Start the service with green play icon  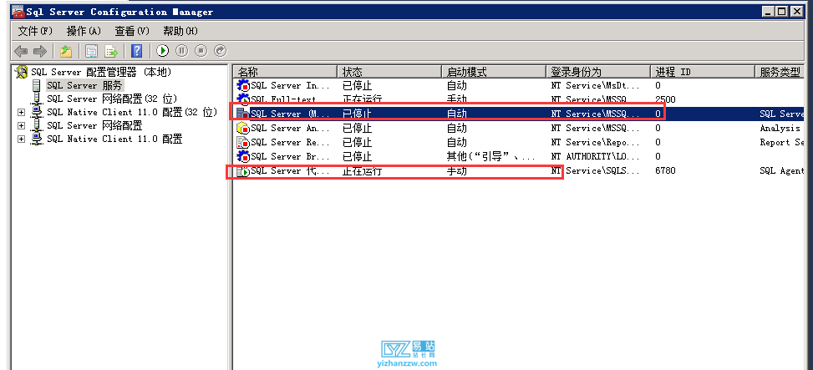point(163,51)
